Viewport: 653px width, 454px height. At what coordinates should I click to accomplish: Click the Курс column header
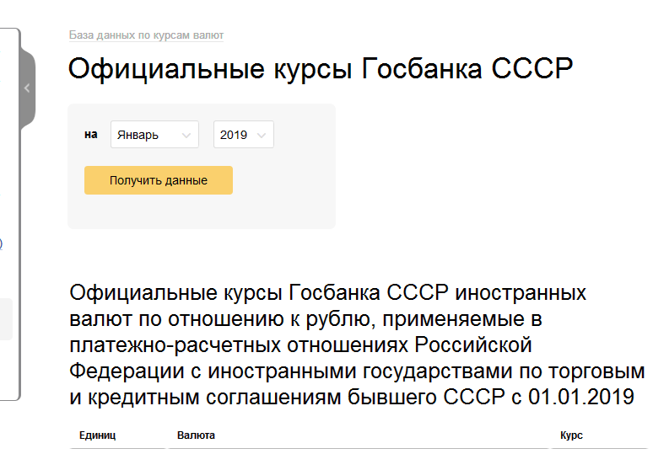click(x=571, y=435)
